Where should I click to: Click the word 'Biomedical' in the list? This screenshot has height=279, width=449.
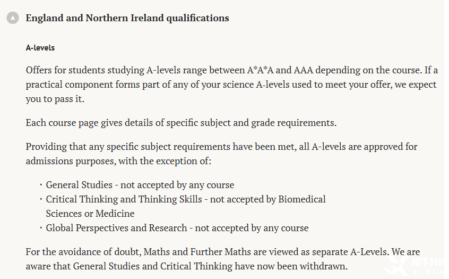(301, 199)
